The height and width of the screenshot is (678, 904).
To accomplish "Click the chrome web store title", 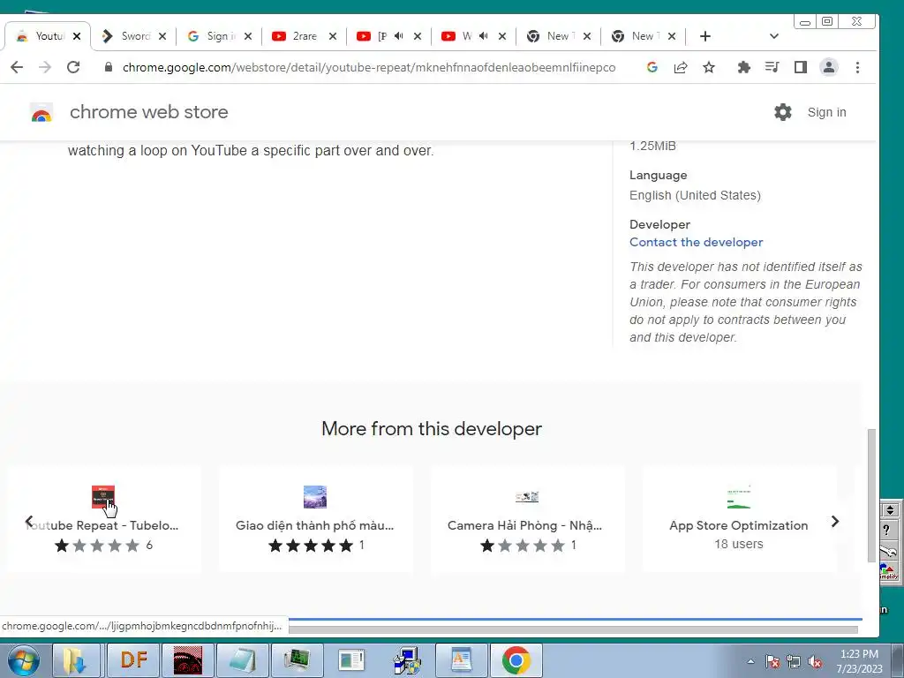I will 148,112.
